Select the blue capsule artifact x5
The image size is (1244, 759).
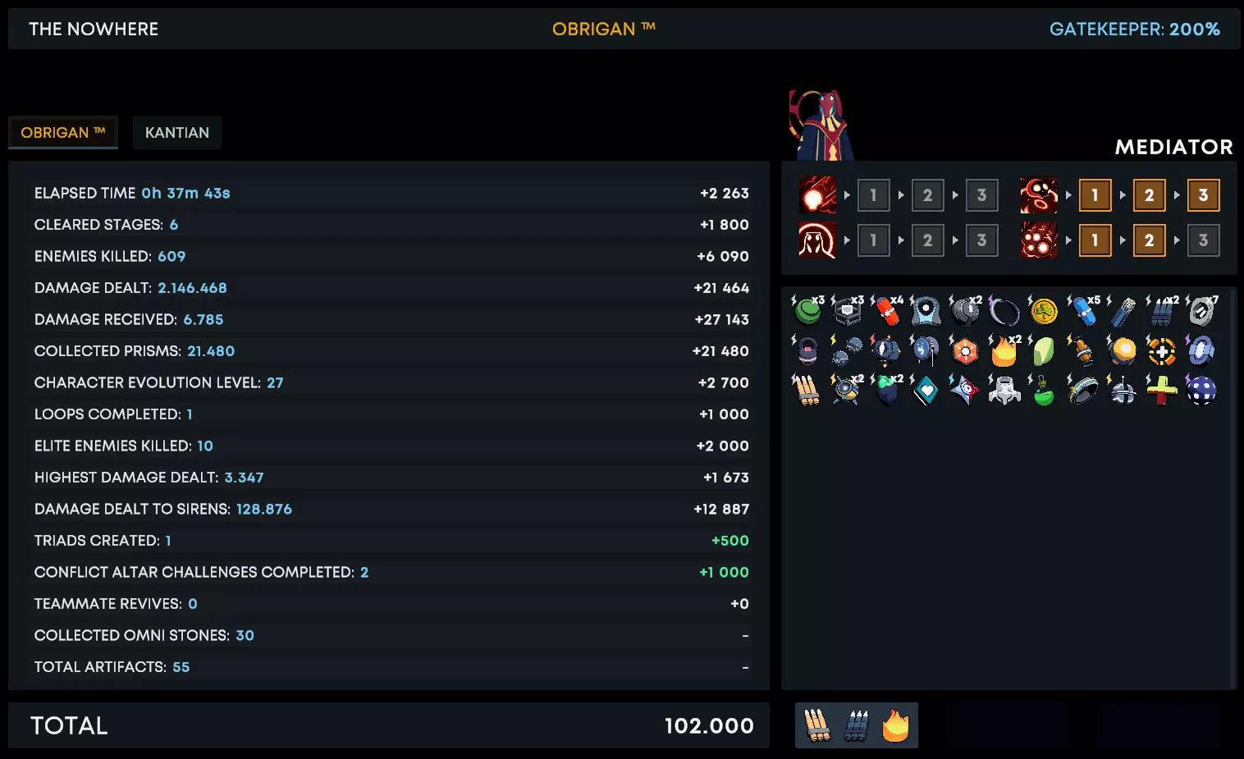pos(1083,311)
